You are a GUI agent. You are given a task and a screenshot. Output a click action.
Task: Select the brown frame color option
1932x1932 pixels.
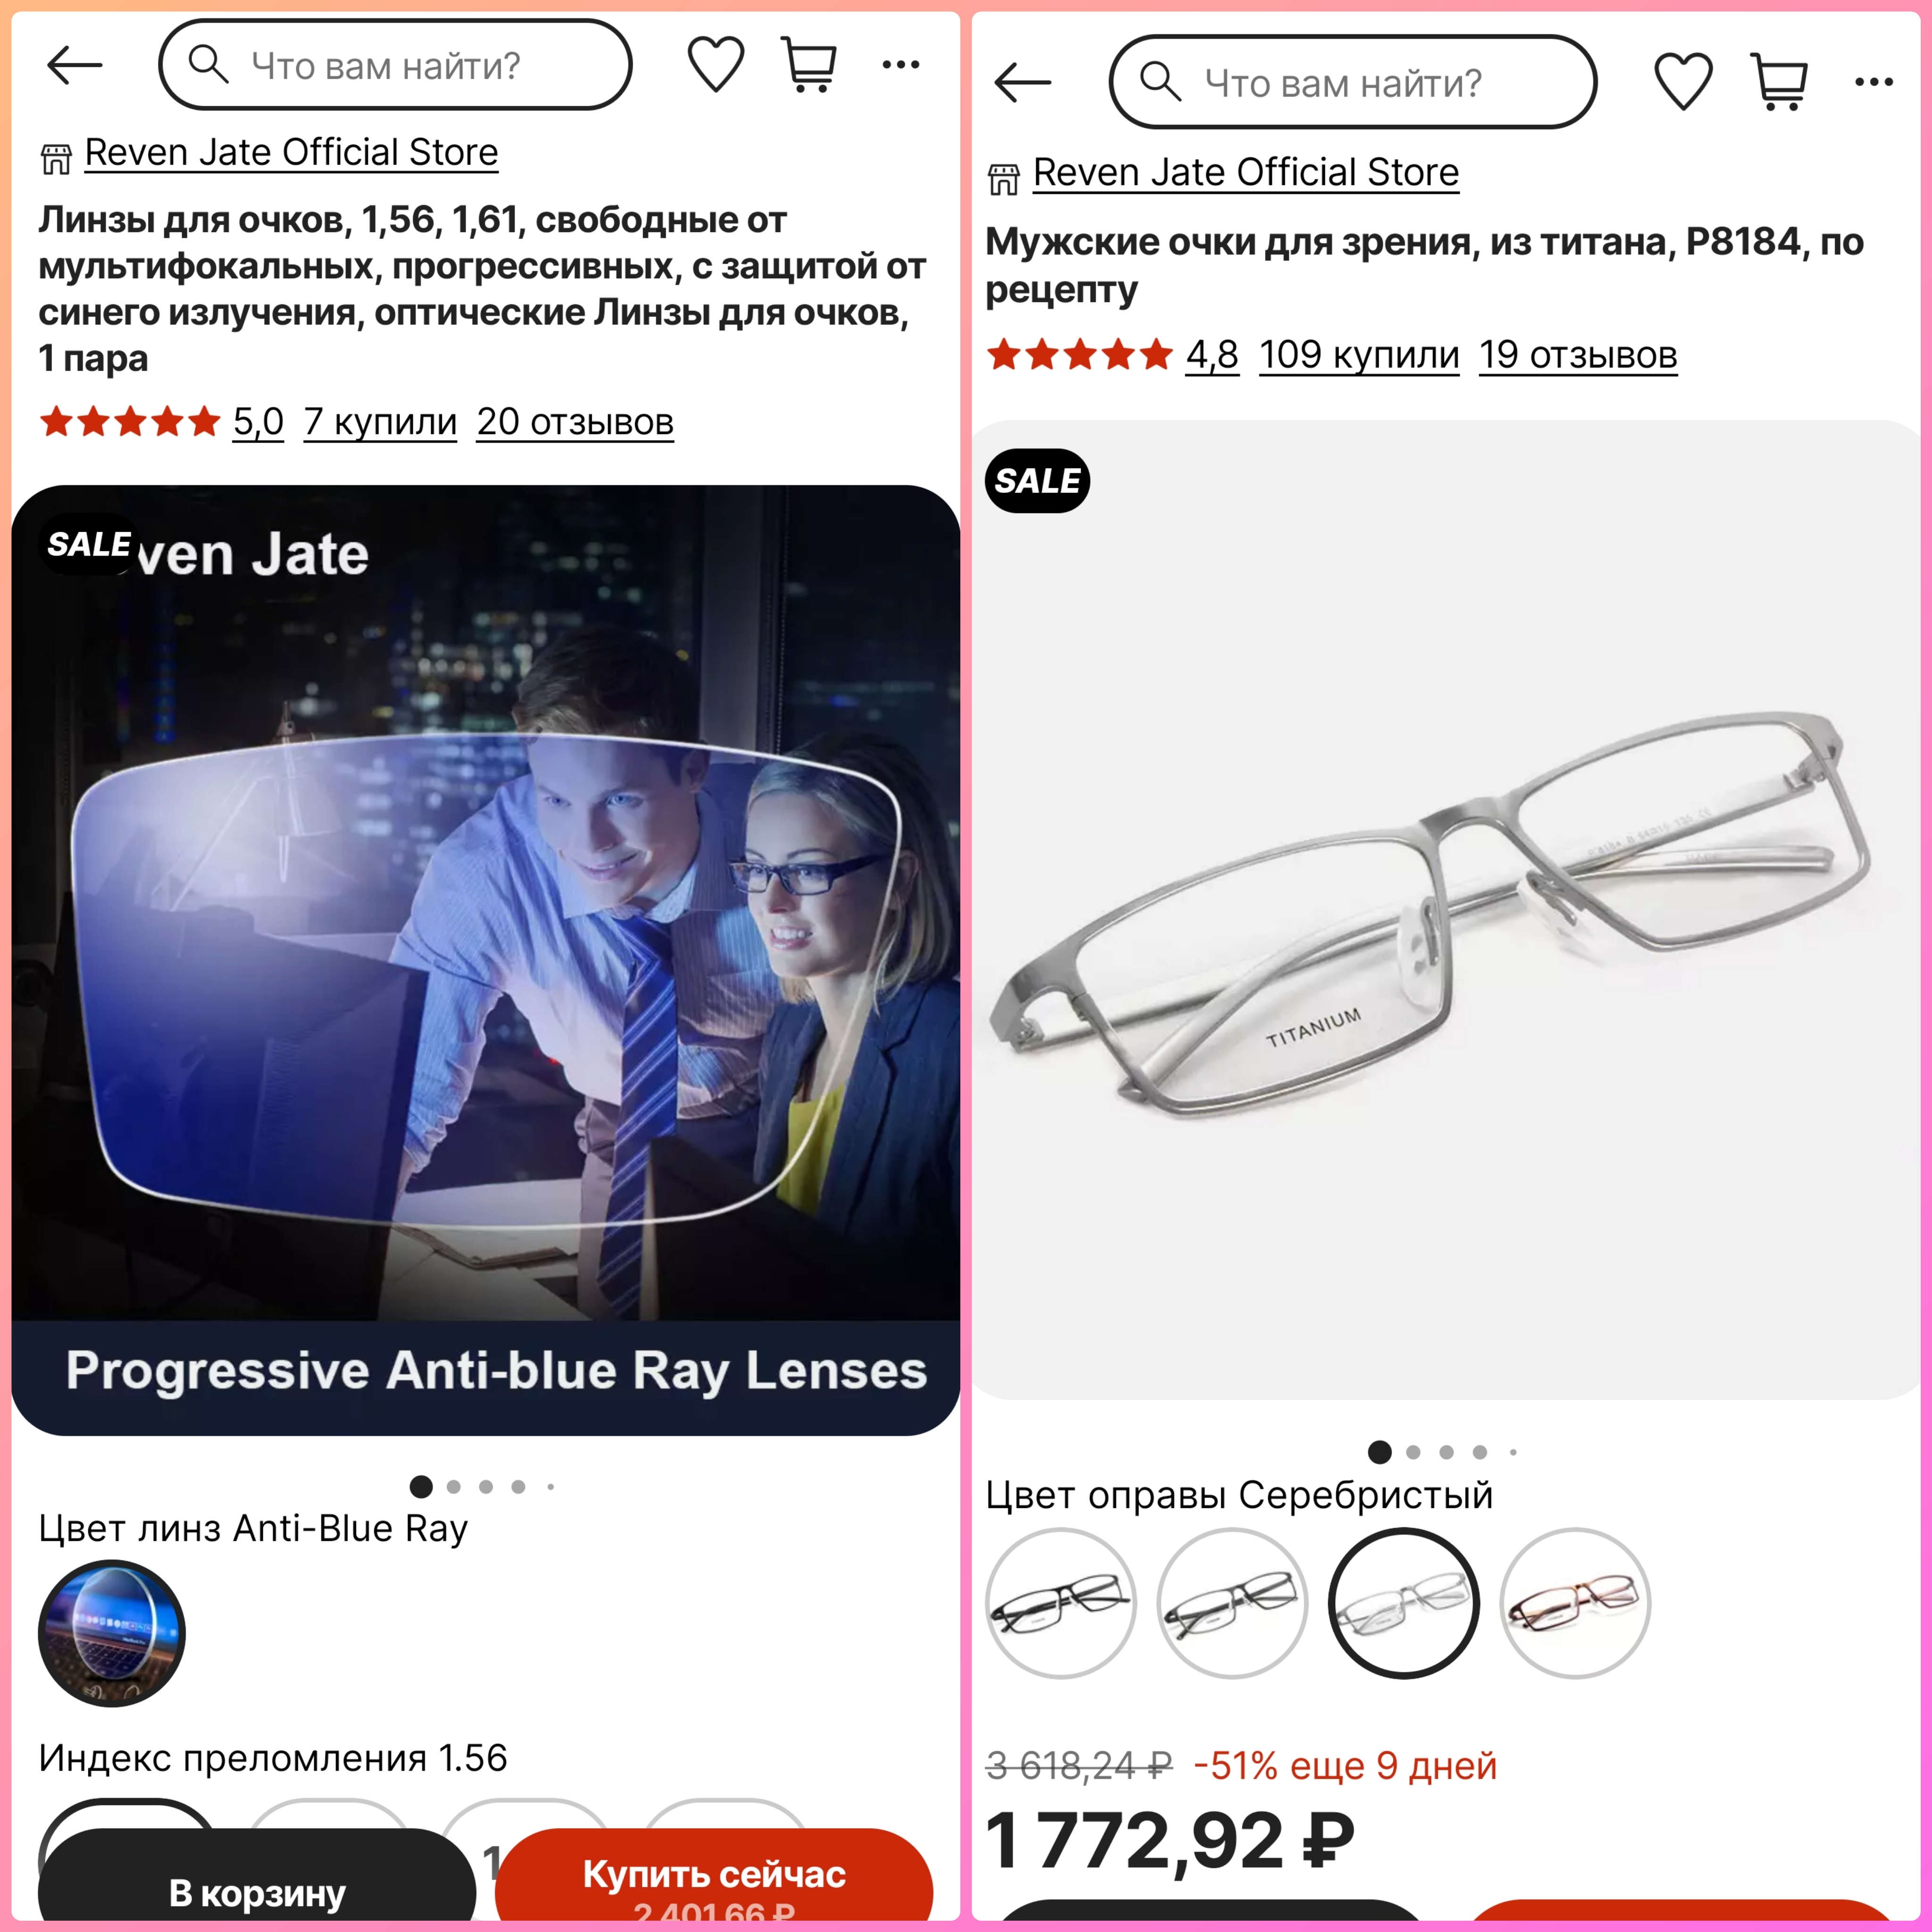(1575, 1603)
